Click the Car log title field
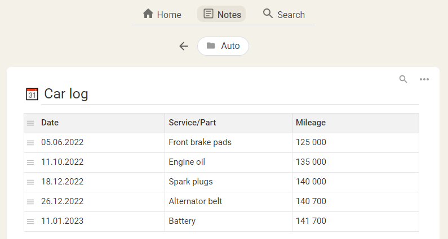Screen dimensions: 448x239 225,94
